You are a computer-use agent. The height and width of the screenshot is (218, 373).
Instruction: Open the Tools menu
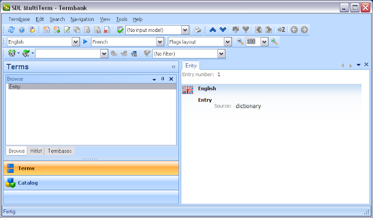pos(122,19)
